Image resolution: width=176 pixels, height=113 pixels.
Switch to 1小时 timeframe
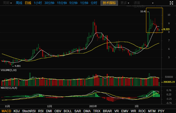pyautogui.click(x=38, y=3)
